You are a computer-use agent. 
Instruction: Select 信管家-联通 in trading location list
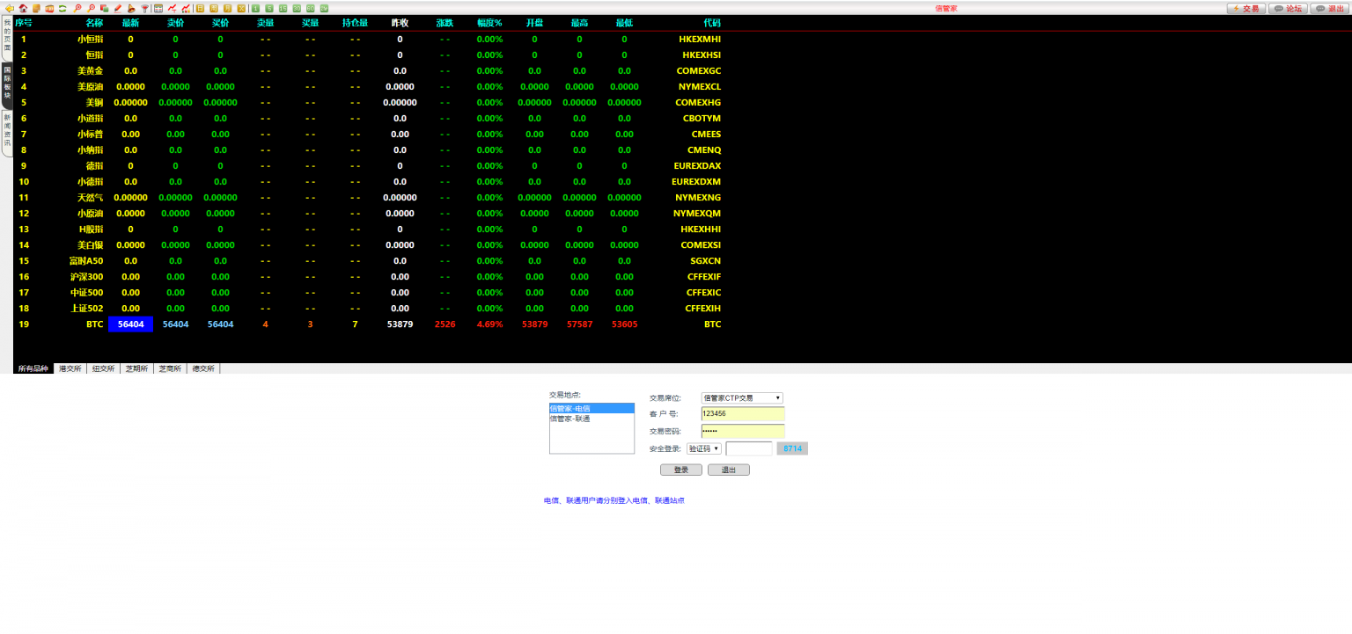(570, 419)
